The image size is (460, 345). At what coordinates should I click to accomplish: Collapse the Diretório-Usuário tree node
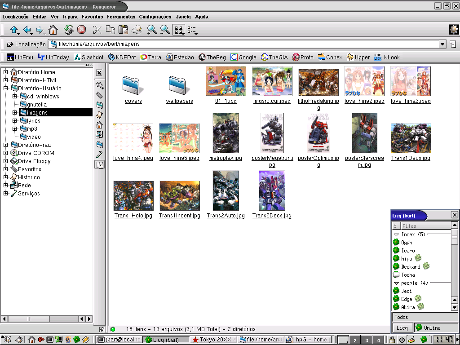coord(5,88)
